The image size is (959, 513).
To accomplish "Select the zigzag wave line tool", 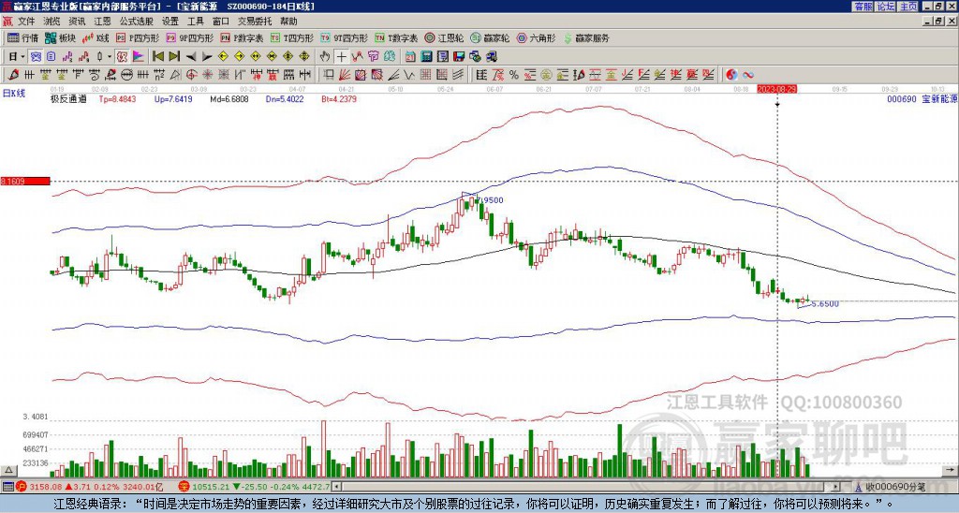I will pos(408,75).
